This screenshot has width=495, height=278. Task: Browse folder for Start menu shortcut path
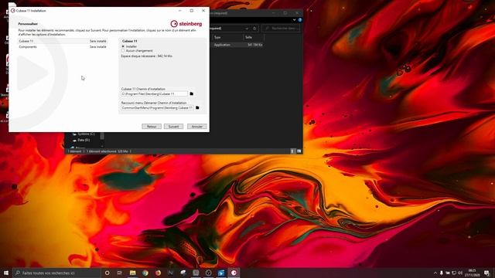click(x=197, y=107)
